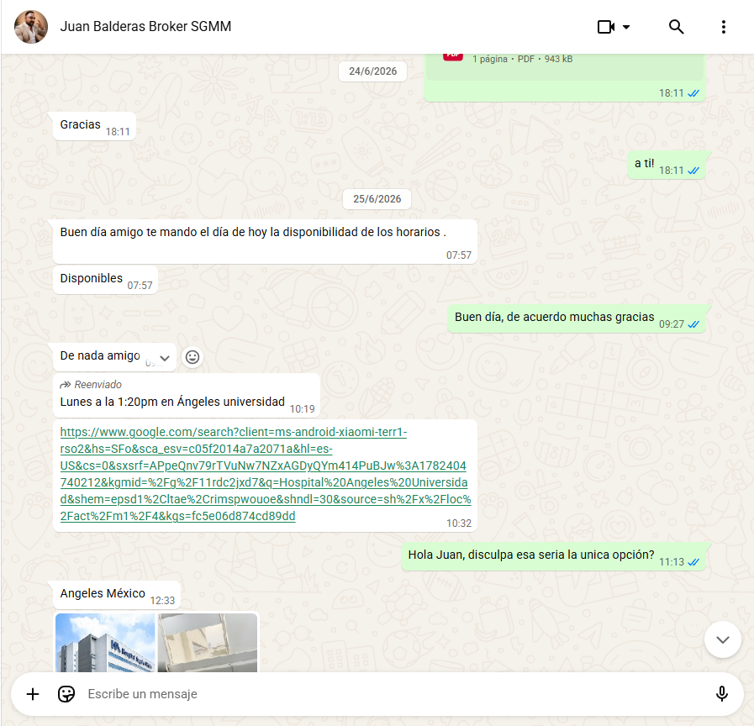Open the three-dot chat menu
Screen dimensions: 754x726
click(x=723, y=27)
